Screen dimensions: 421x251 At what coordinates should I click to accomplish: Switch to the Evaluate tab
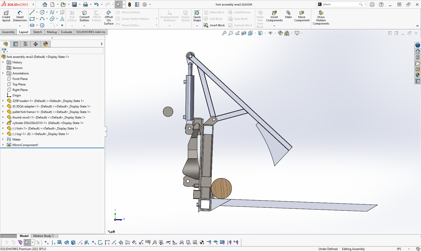[x=67, y=32]
